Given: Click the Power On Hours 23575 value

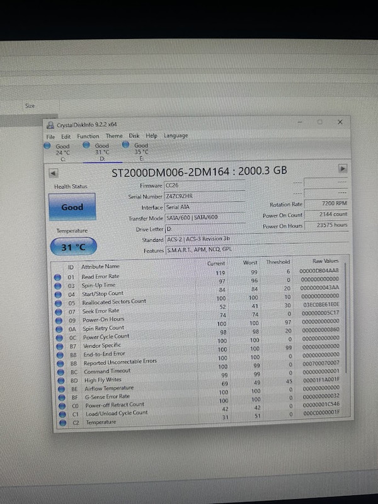Looking at the screenshot, I should 326,226.
